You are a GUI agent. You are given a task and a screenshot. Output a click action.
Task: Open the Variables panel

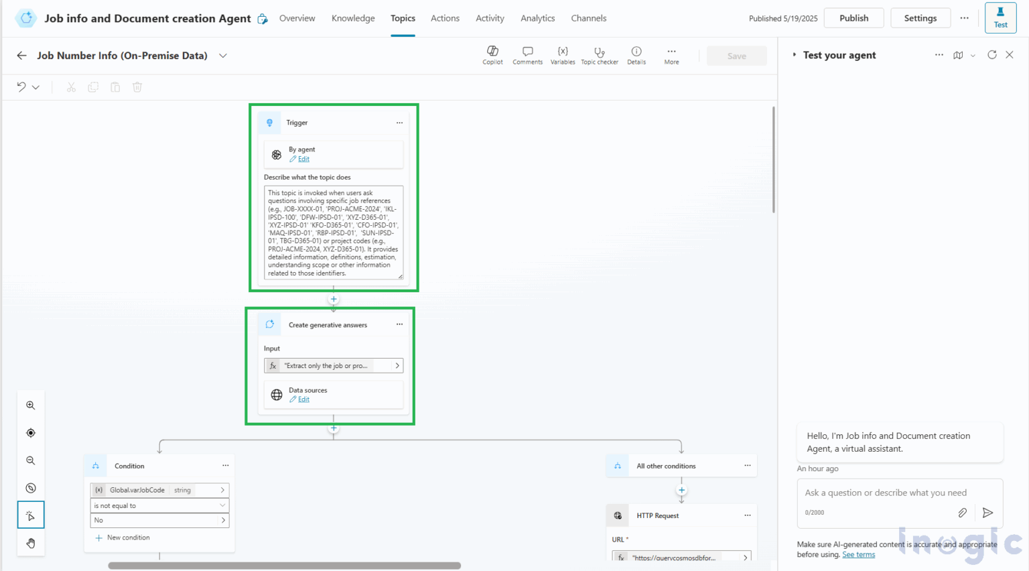click(563, 55)
